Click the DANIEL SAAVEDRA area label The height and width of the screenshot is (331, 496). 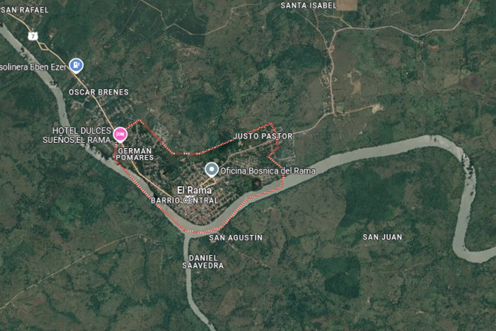point(203,261)
